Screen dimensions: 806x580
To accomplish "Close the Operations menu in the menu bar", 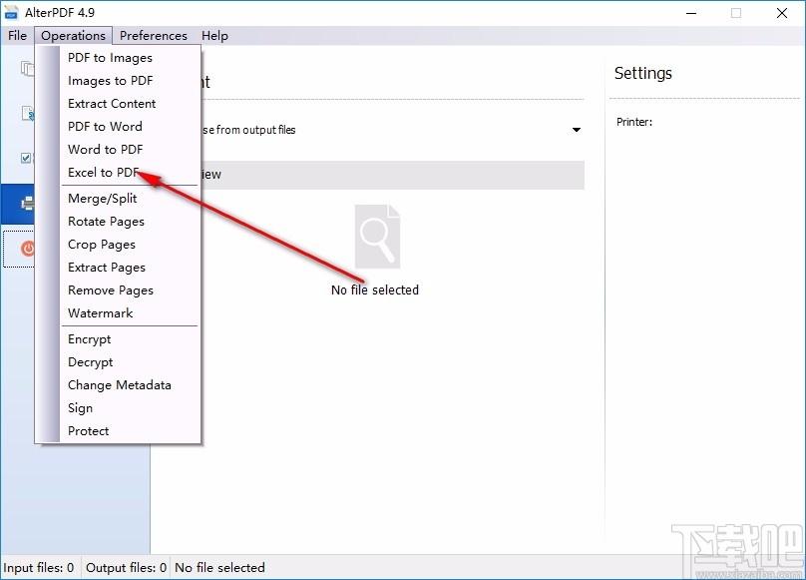I will coord(74,36).
